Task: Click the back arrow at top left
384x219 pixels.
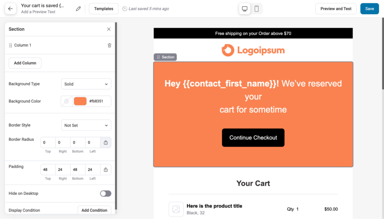Action: pyautogui.click(x=10, y=8)
